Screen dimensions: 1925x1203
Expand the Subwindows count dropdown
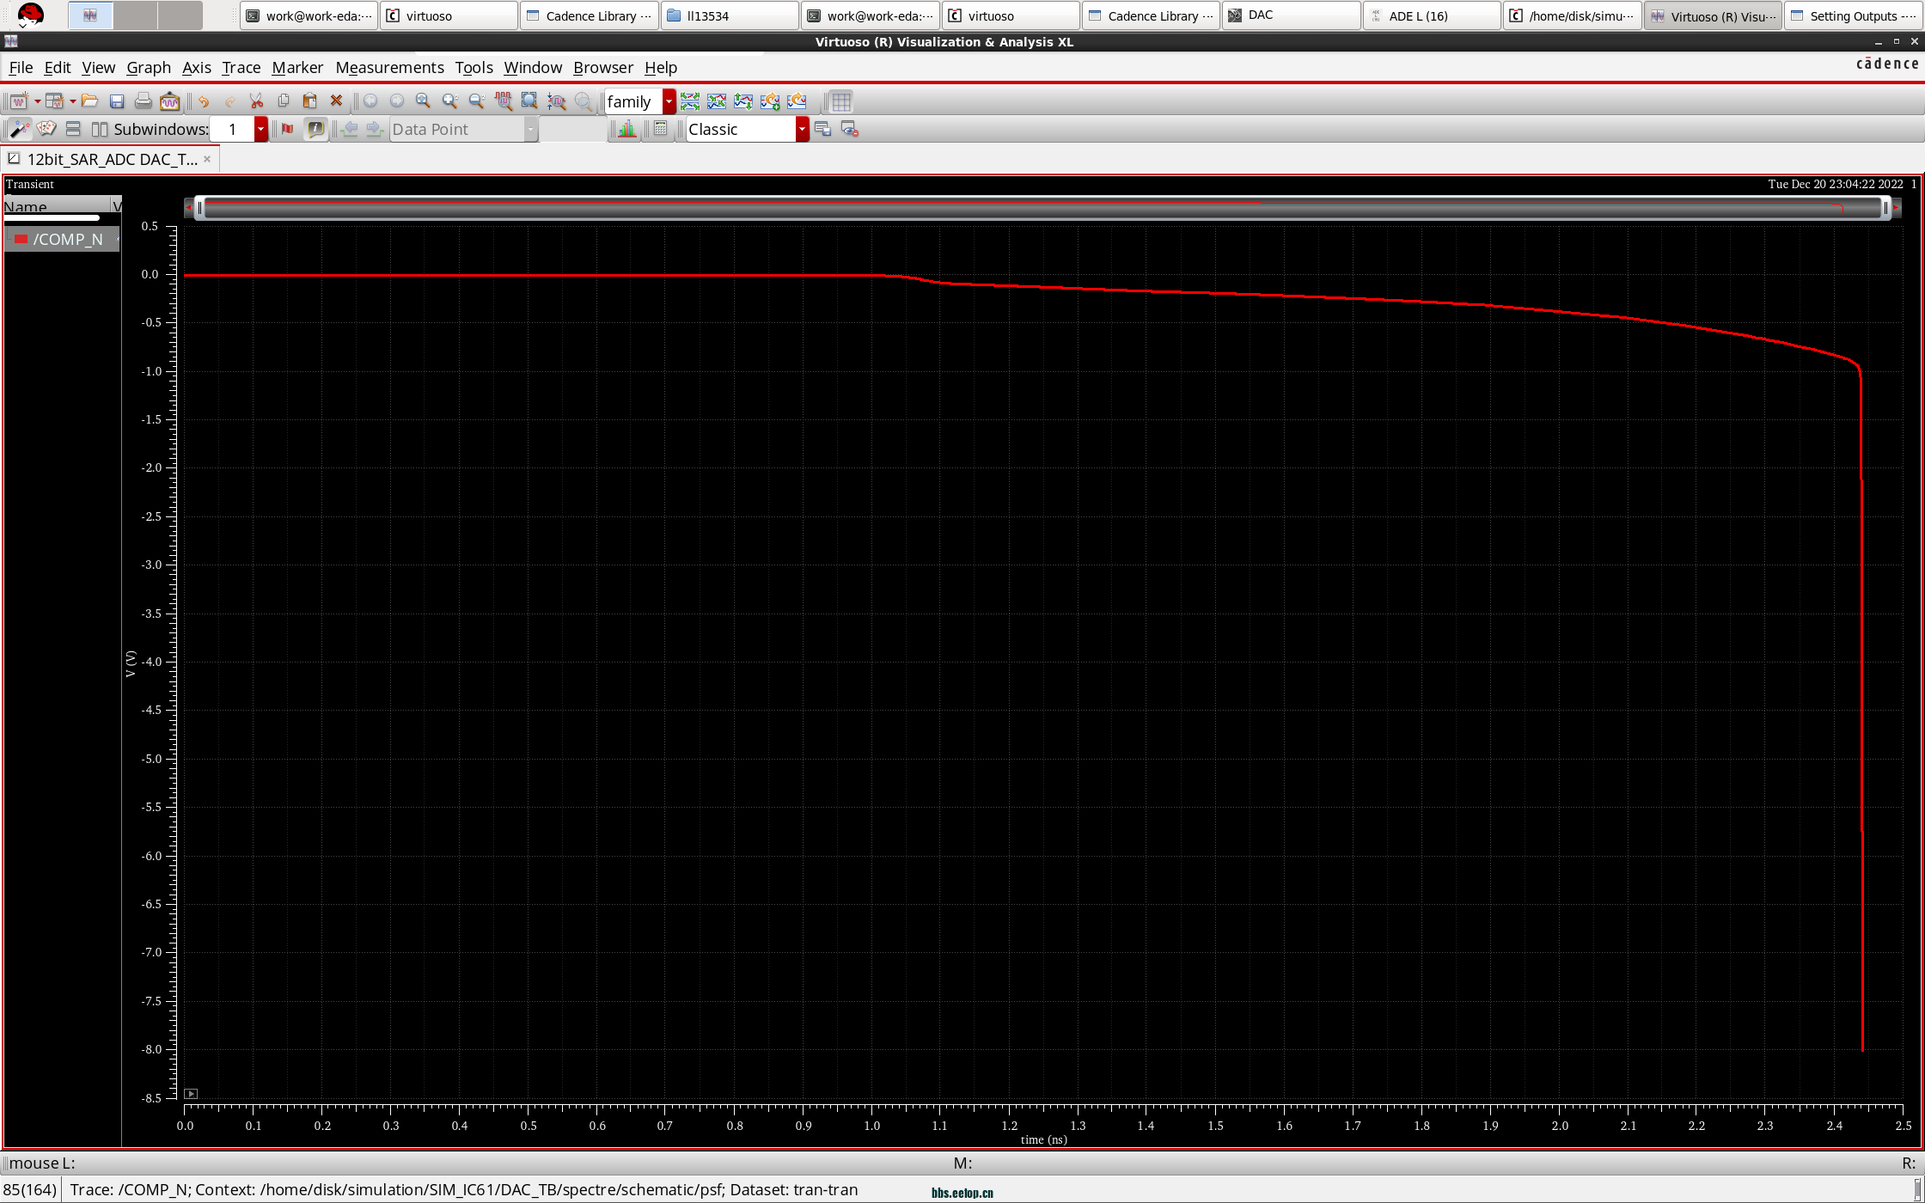tap(260, 129)
